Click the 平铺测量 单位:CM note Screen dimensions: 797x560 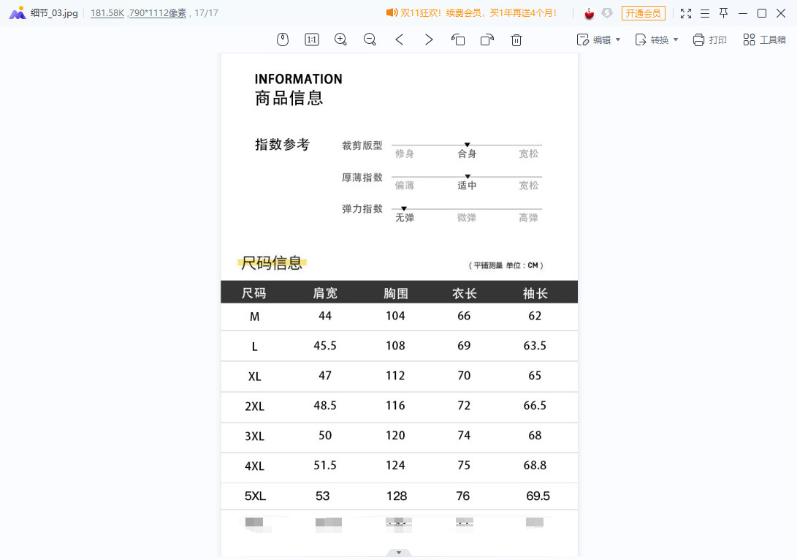[x=506, y=265]
